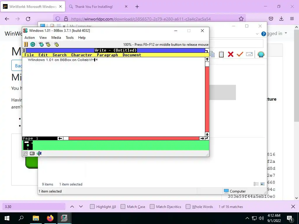Go to next find match
The height and width of the screenshot is (224, 299).
pyautogui.click(x=81, y=207)
